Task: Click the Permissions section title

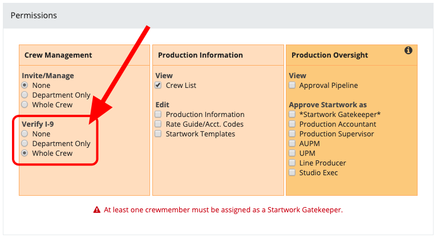Action: (34, 15)
